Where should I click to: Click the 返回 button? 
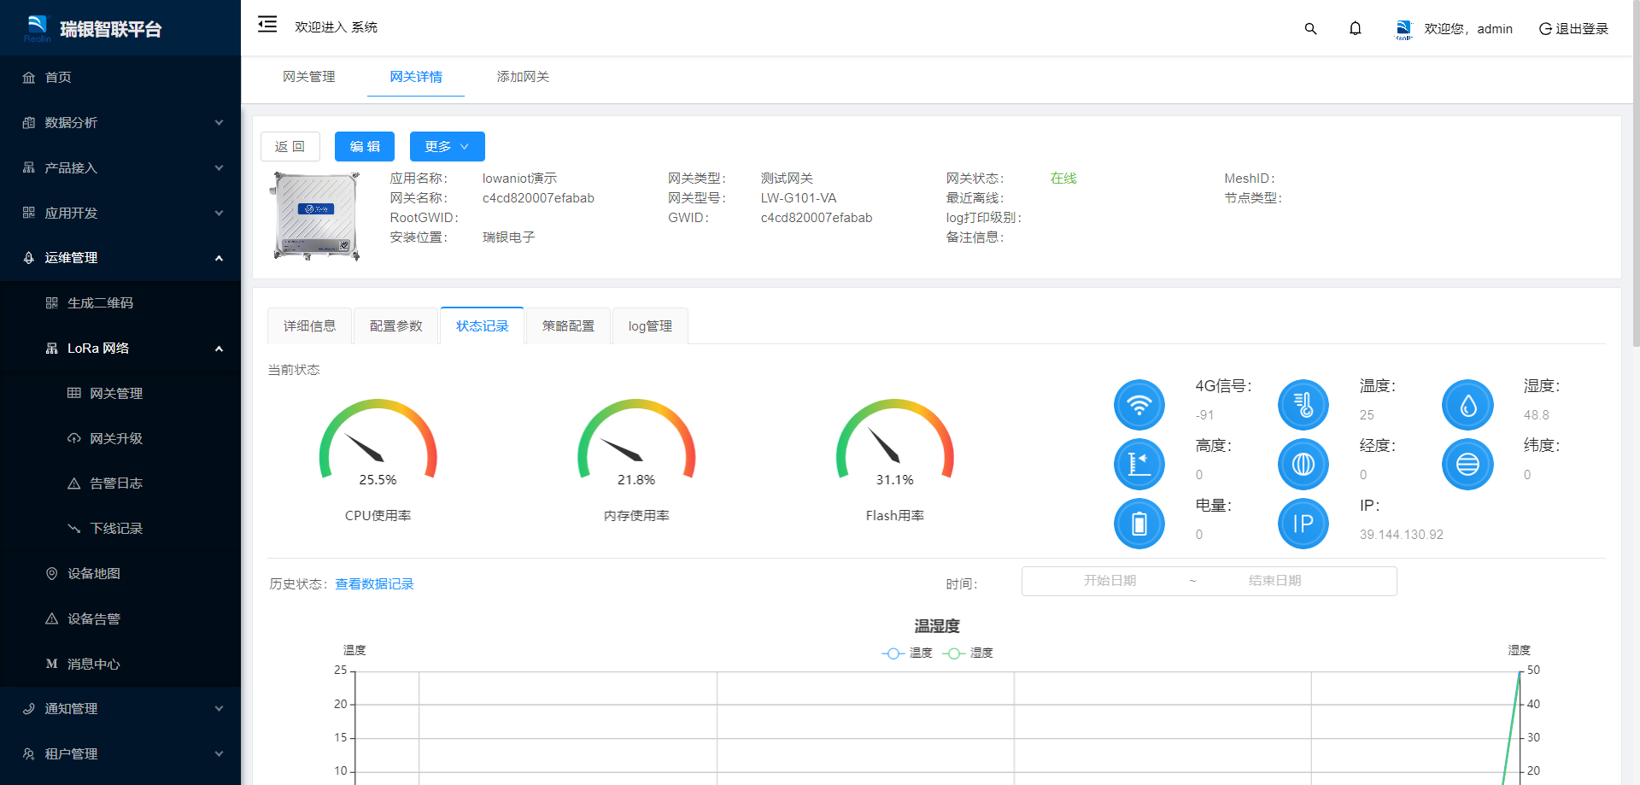[290, 147]
